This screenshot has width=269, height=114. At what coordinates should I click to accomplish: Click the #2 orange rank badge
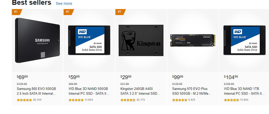click(x=69, y=12)
